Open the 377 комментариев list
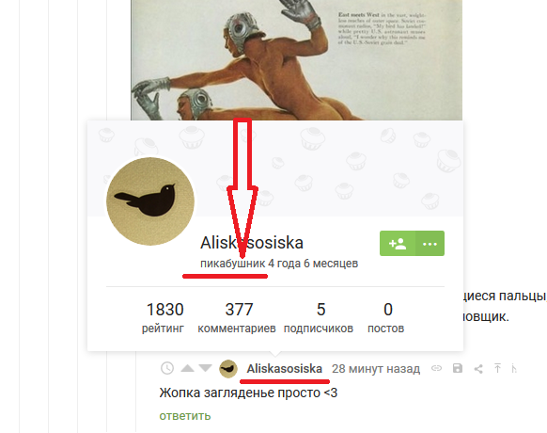The width and height of the screenshot is (547, 433). 237,317
